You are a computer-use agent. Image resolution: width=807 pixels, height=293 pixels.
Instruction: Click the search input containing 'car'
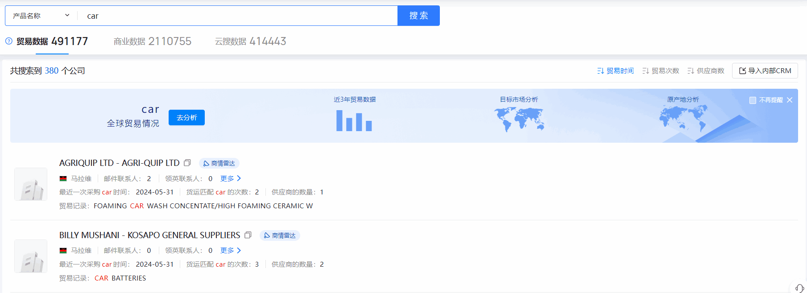click(x=238, y=16)
